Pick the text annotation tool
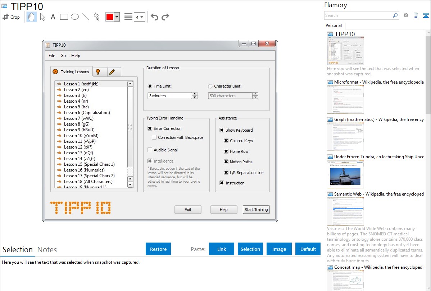The width and height of the screenshot is (431, 291). [53, 17]
